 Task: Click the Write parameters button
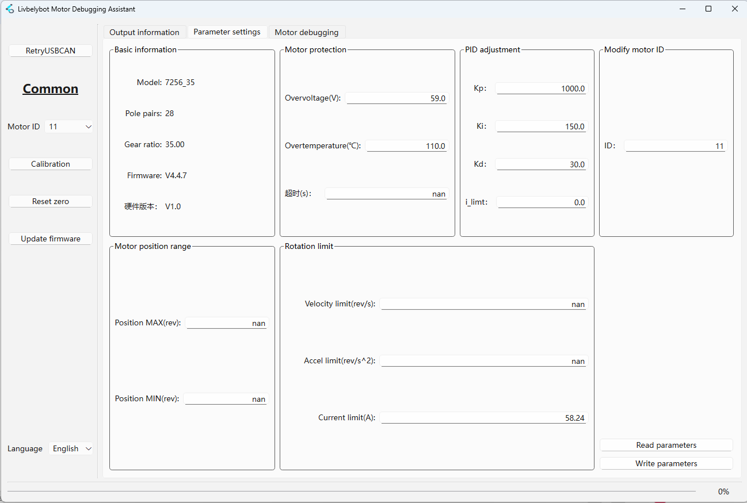(666, 463)
